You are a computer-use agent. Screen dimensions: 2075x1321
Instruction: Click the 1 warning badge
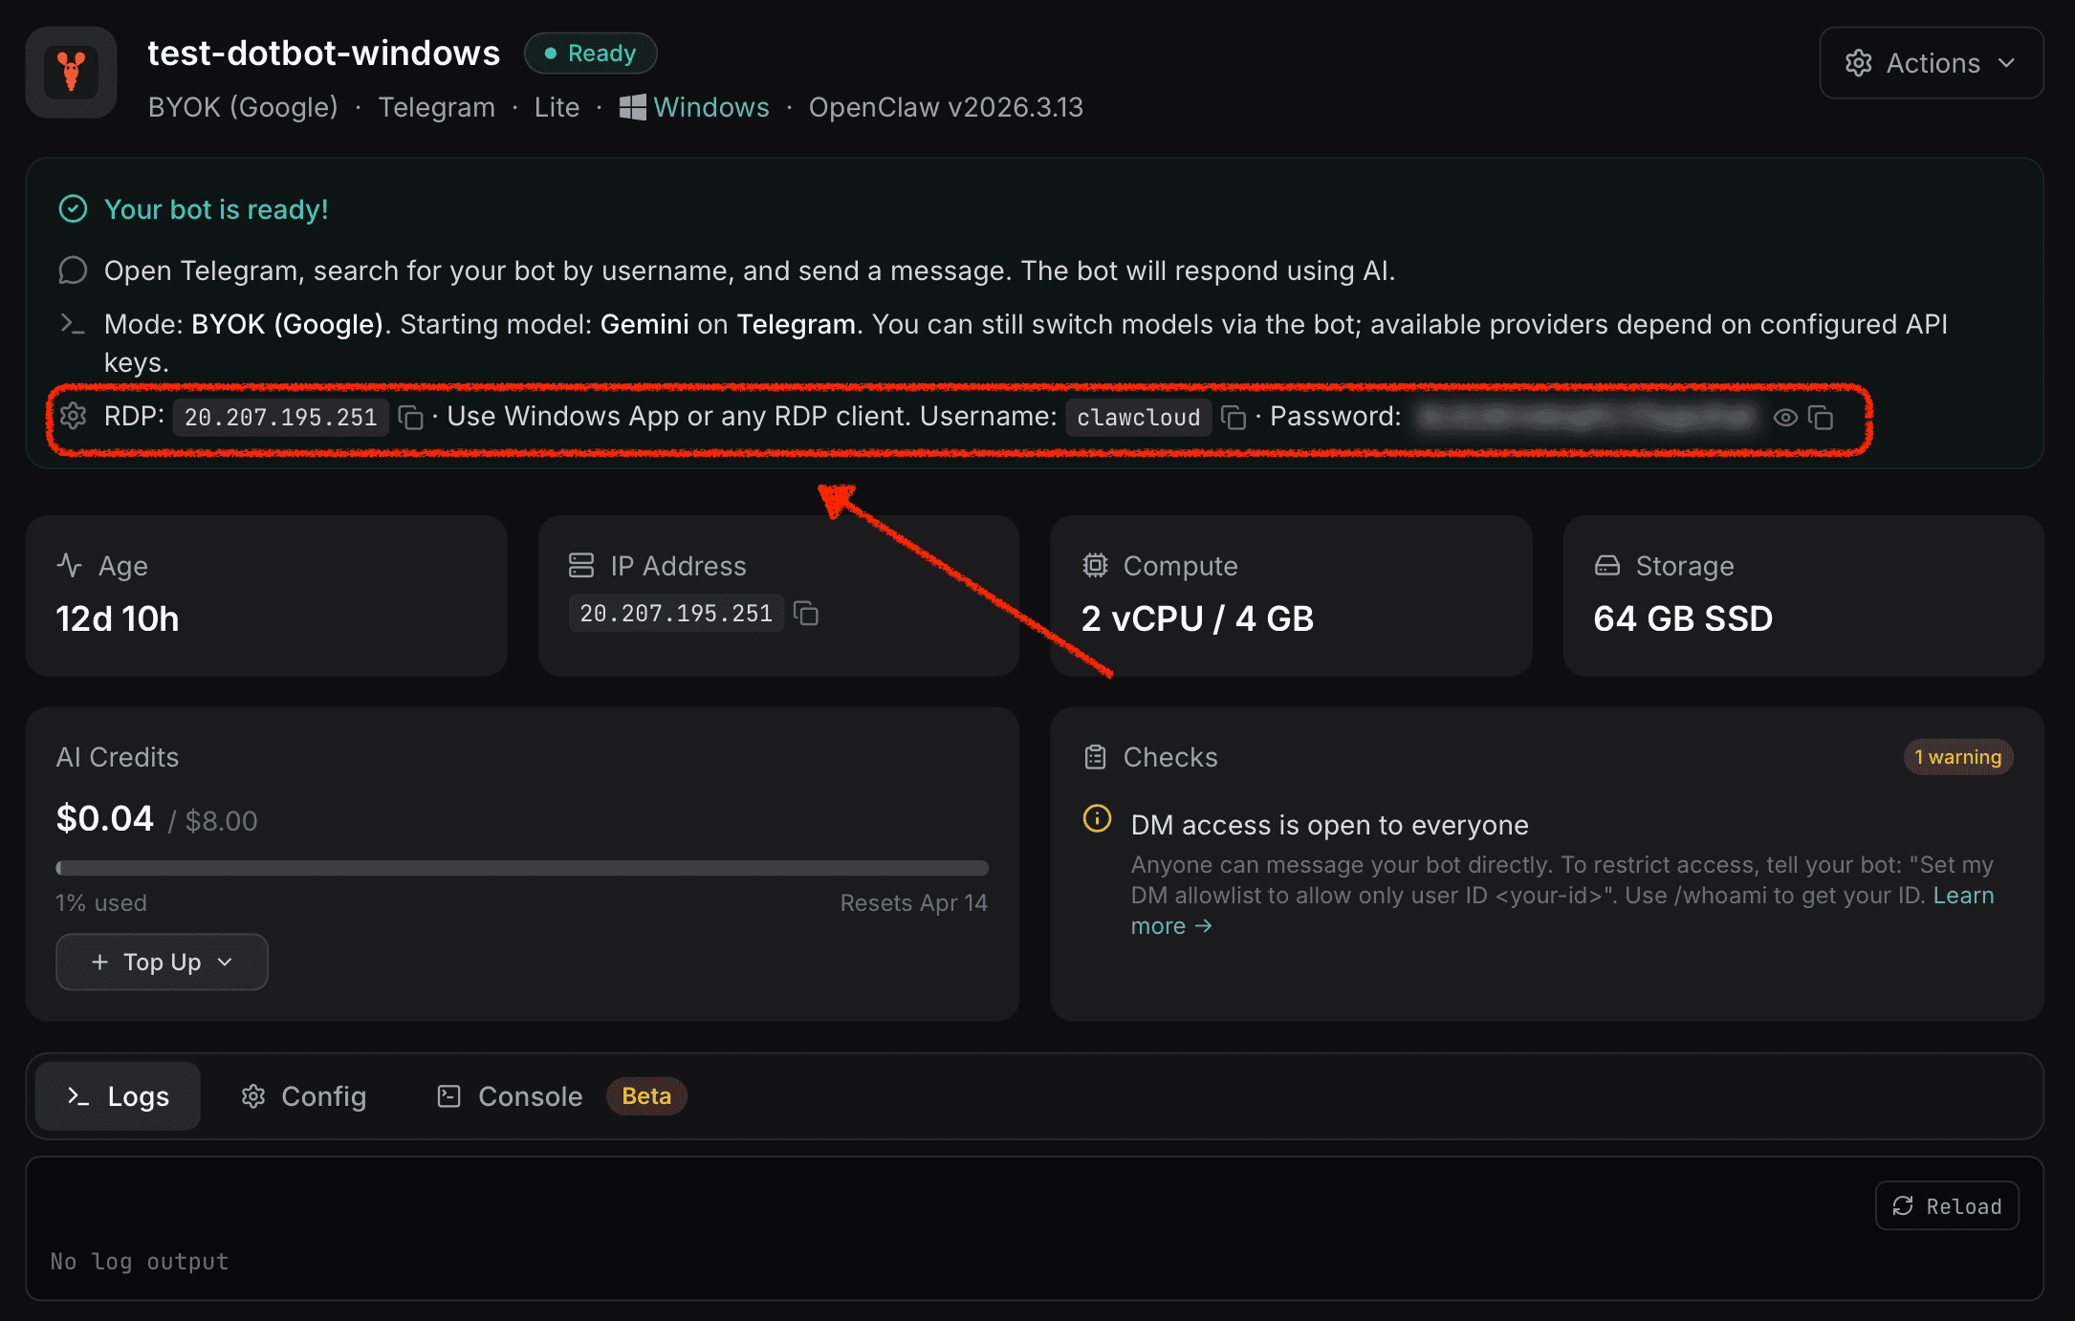pos(1957,756)
